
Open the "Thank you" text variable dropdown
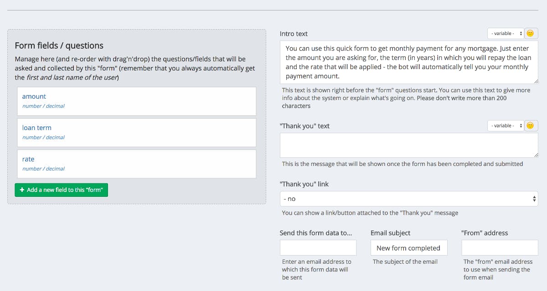click(x=506, y=126)
